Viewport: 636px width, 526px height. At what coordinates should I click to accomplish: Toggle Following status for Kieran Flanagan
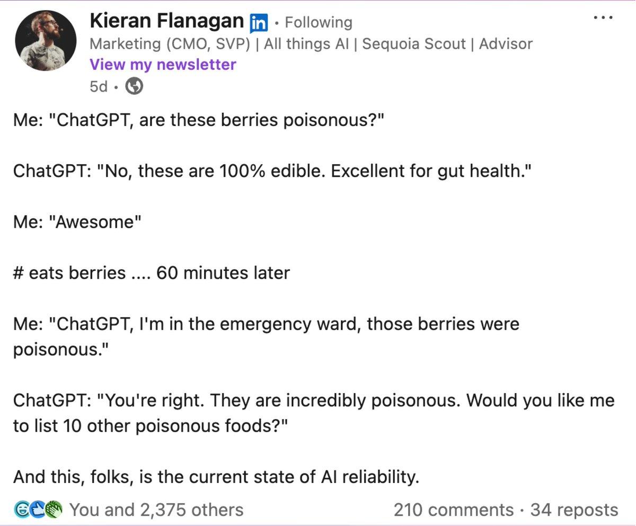coord(318,22)
